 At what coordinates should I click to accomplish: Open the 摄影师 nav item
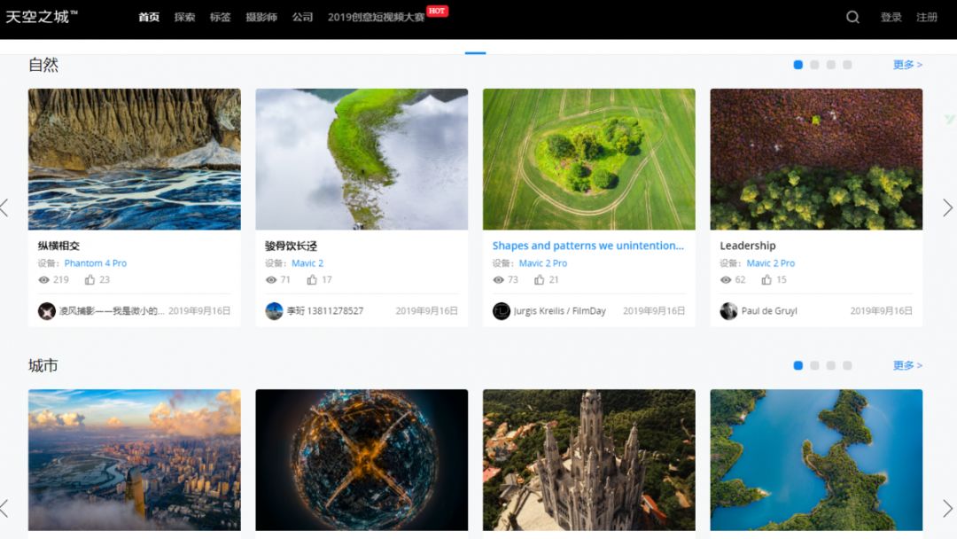(x=261, y=17)
